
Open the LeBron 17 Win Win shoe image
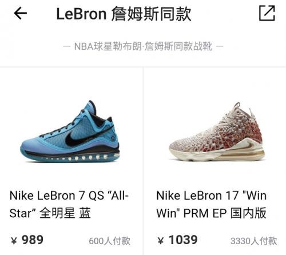pos(217,132)
